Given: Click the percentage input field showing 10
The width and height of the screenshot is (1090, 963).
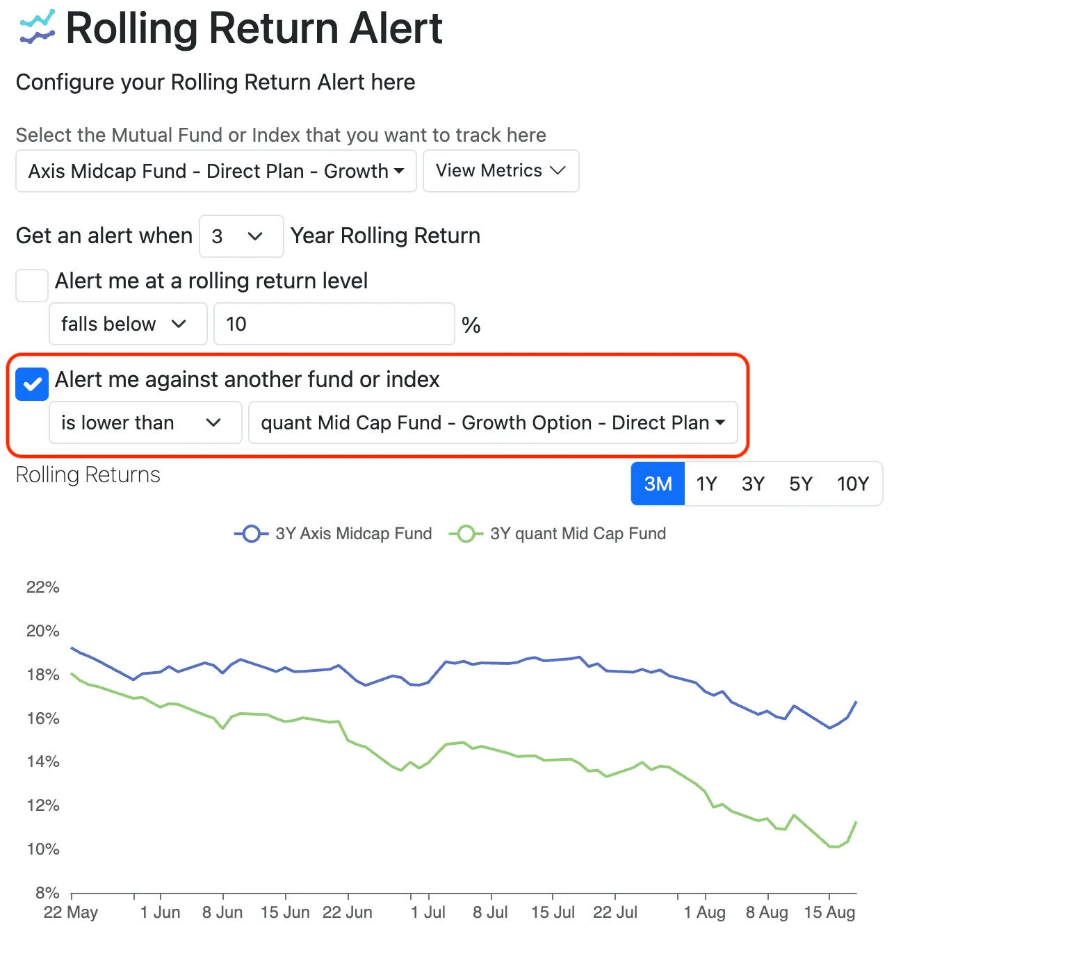Looking at the screenshot, I should (334, 324).
